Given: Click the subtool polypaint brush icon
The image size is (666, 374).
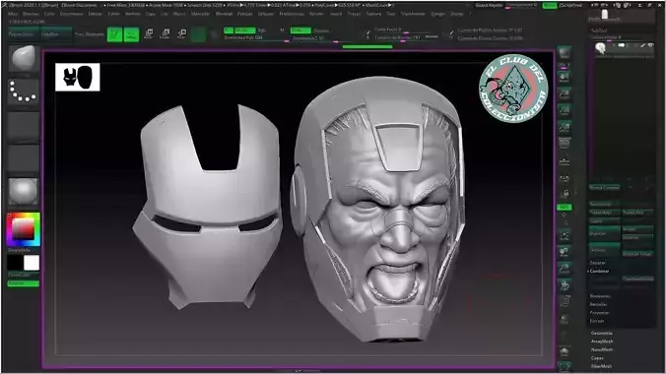Looking at the screenshot, I should [643, 45].
